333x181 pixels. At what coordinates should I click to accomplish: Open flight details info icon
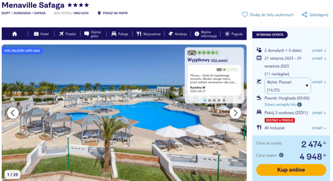click(299, 104)
